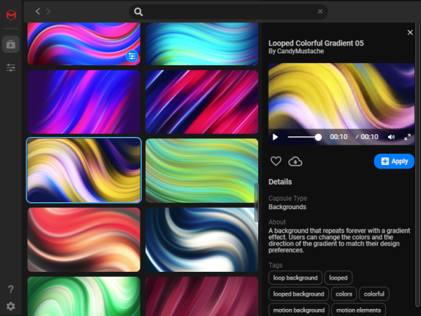Screen dimensions: 421x316
Task: Click the cloud download icon
Action: [x=295, y=162]
